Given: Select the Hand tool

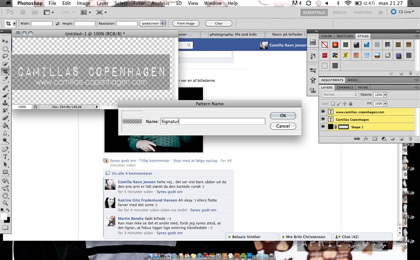Looking at the screenshot, I should coord(5,196).
